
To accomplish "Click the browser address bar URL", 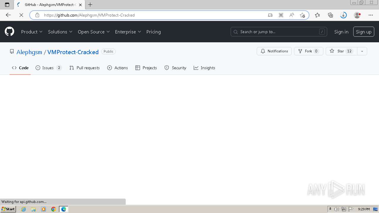I will [x=89, y=15].
